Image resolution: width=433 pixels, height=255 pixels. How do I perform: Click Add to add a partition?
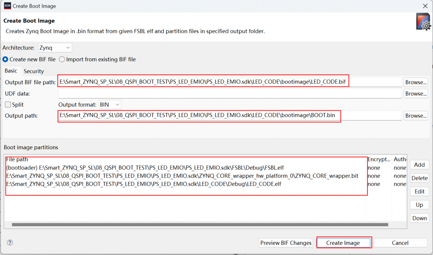419,165
